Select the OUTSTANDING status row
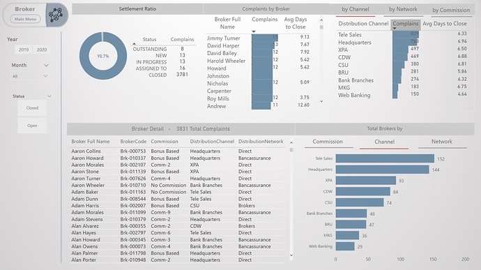Viewport: 481px width, 270px height. 163,49
